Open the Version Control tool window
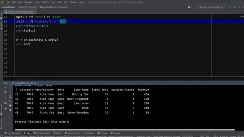Screen dimensions: 244x137 [13, 133]
